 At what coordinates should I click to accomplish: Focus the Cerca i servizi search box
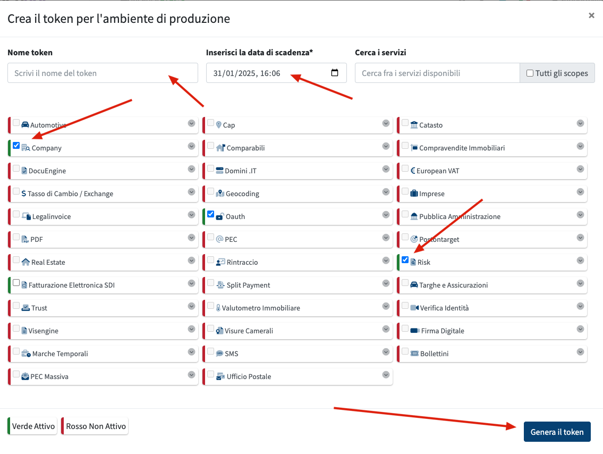pos(437,73)
